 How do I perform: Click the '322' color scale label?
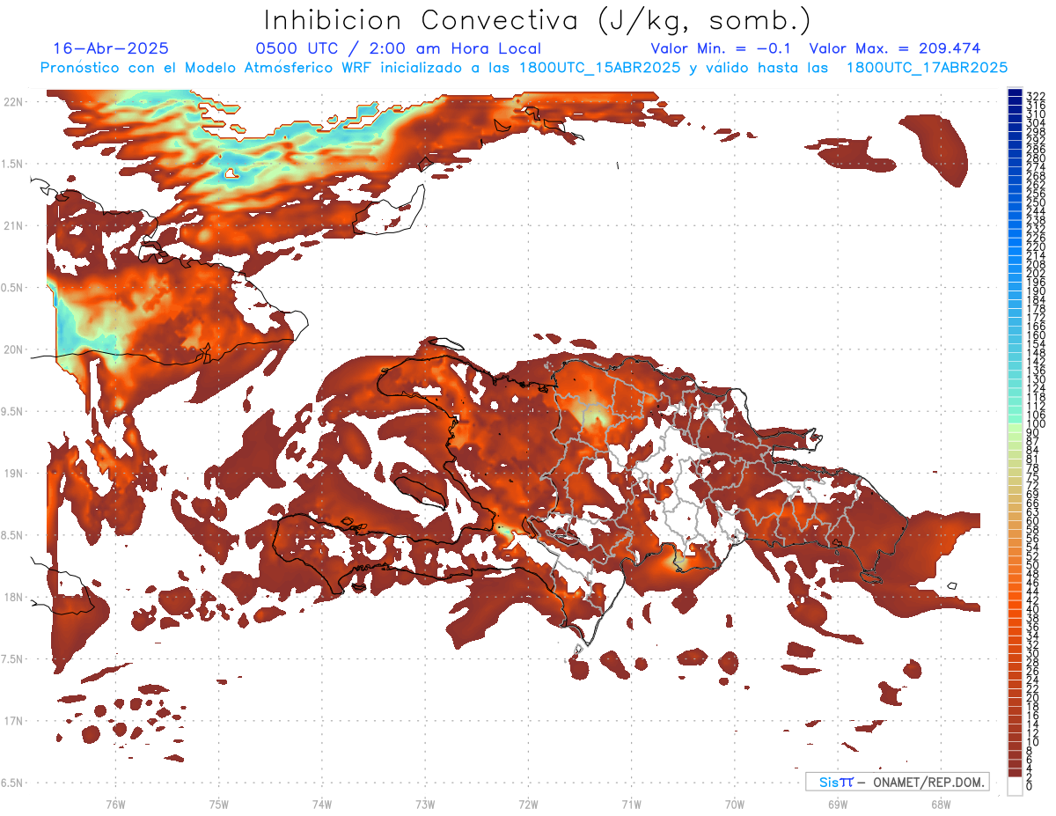click(1036, 96)
